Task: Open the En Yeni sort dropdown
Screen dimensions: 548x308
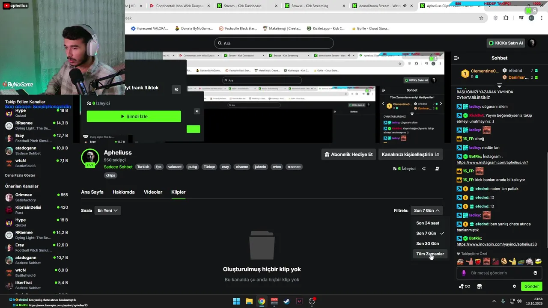Action: point(107,210)
